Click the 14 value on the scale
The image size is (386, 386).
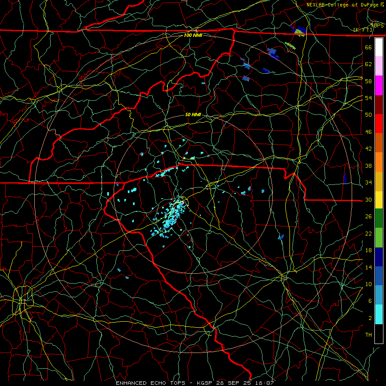point(368,267)
